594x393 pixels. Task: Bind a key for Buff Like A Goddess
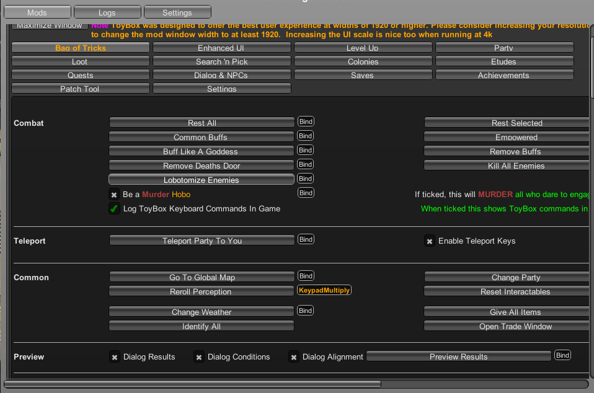click(305, 150)
